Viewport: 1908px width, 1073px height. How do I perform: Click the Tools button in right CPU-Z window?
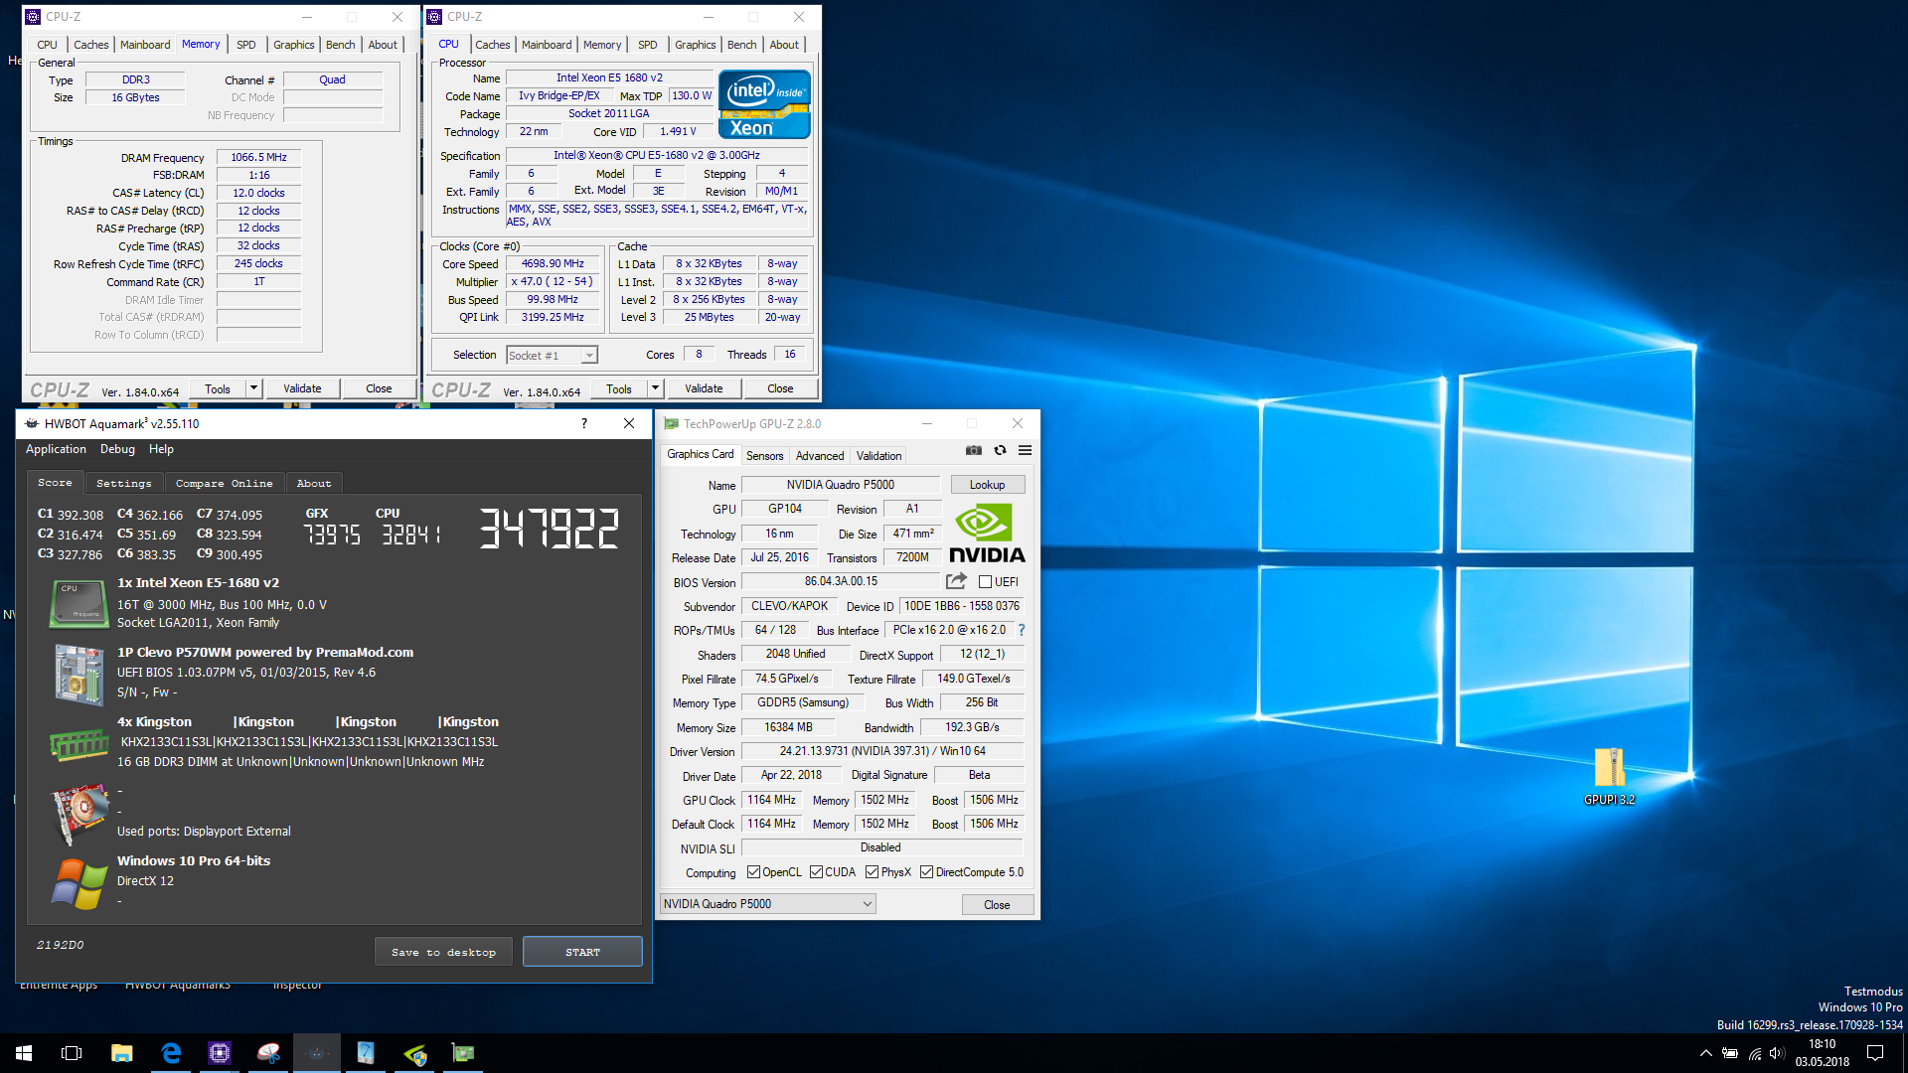619,388
